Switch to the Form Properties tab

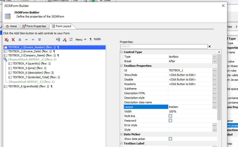click(34, 26)
